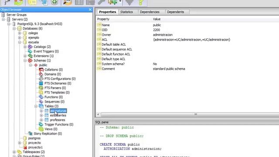Select the Views (0) tree item
Viewport: 279px width, 157px height.
coord(51,129)
